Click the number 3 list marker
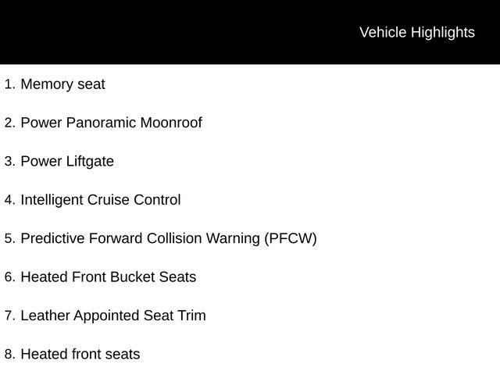Screen dimensions: 500x375 [x=9, y=162]
